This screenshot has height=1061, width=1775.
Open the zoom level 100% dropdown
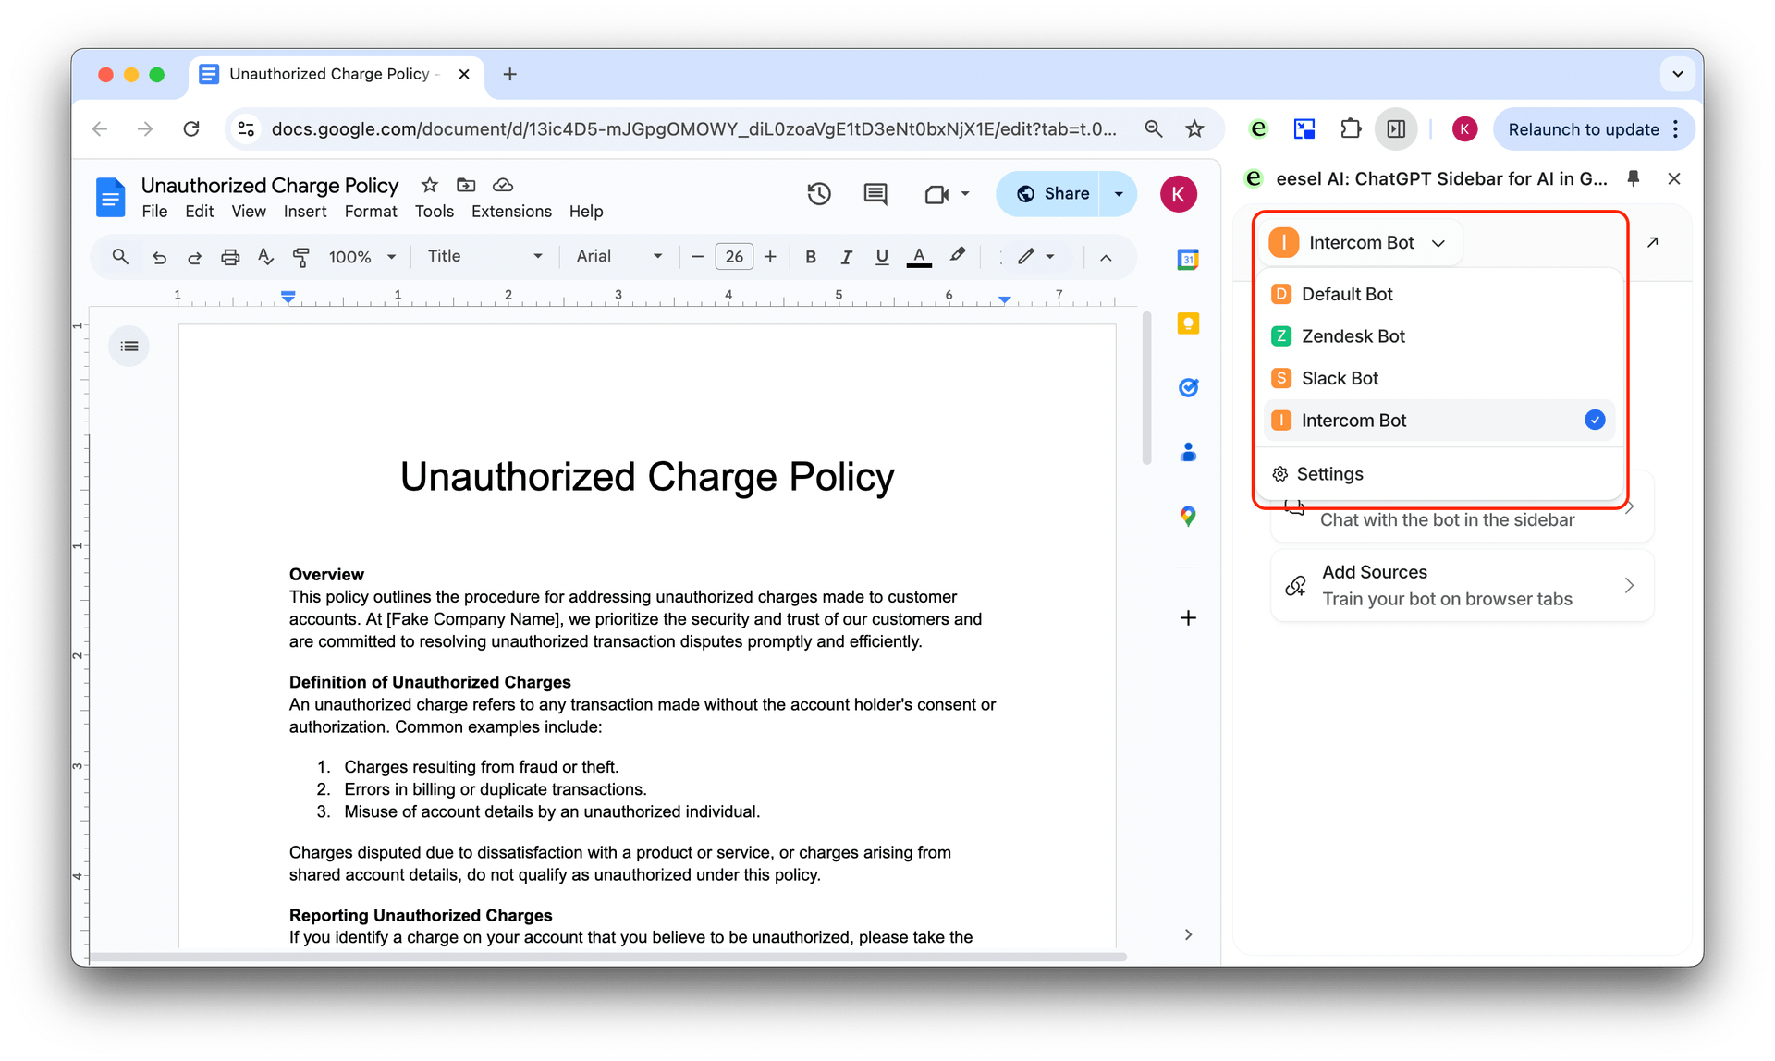tap(362, 257)
